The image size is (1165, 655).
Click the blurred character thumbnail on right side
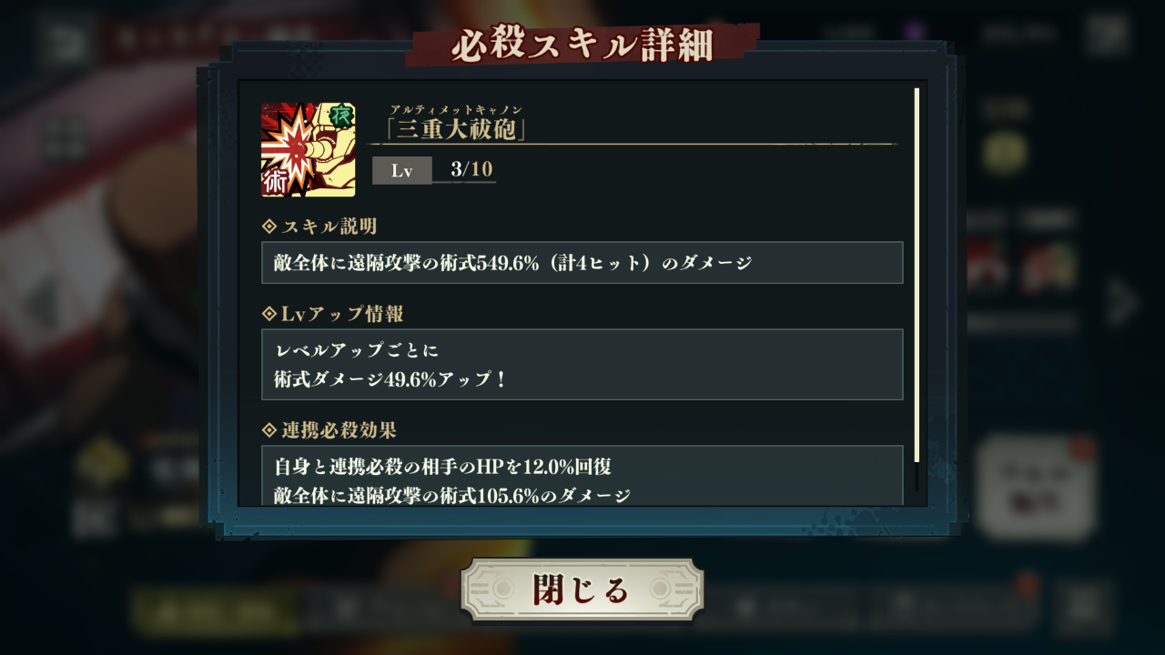tap(1048, 266)
